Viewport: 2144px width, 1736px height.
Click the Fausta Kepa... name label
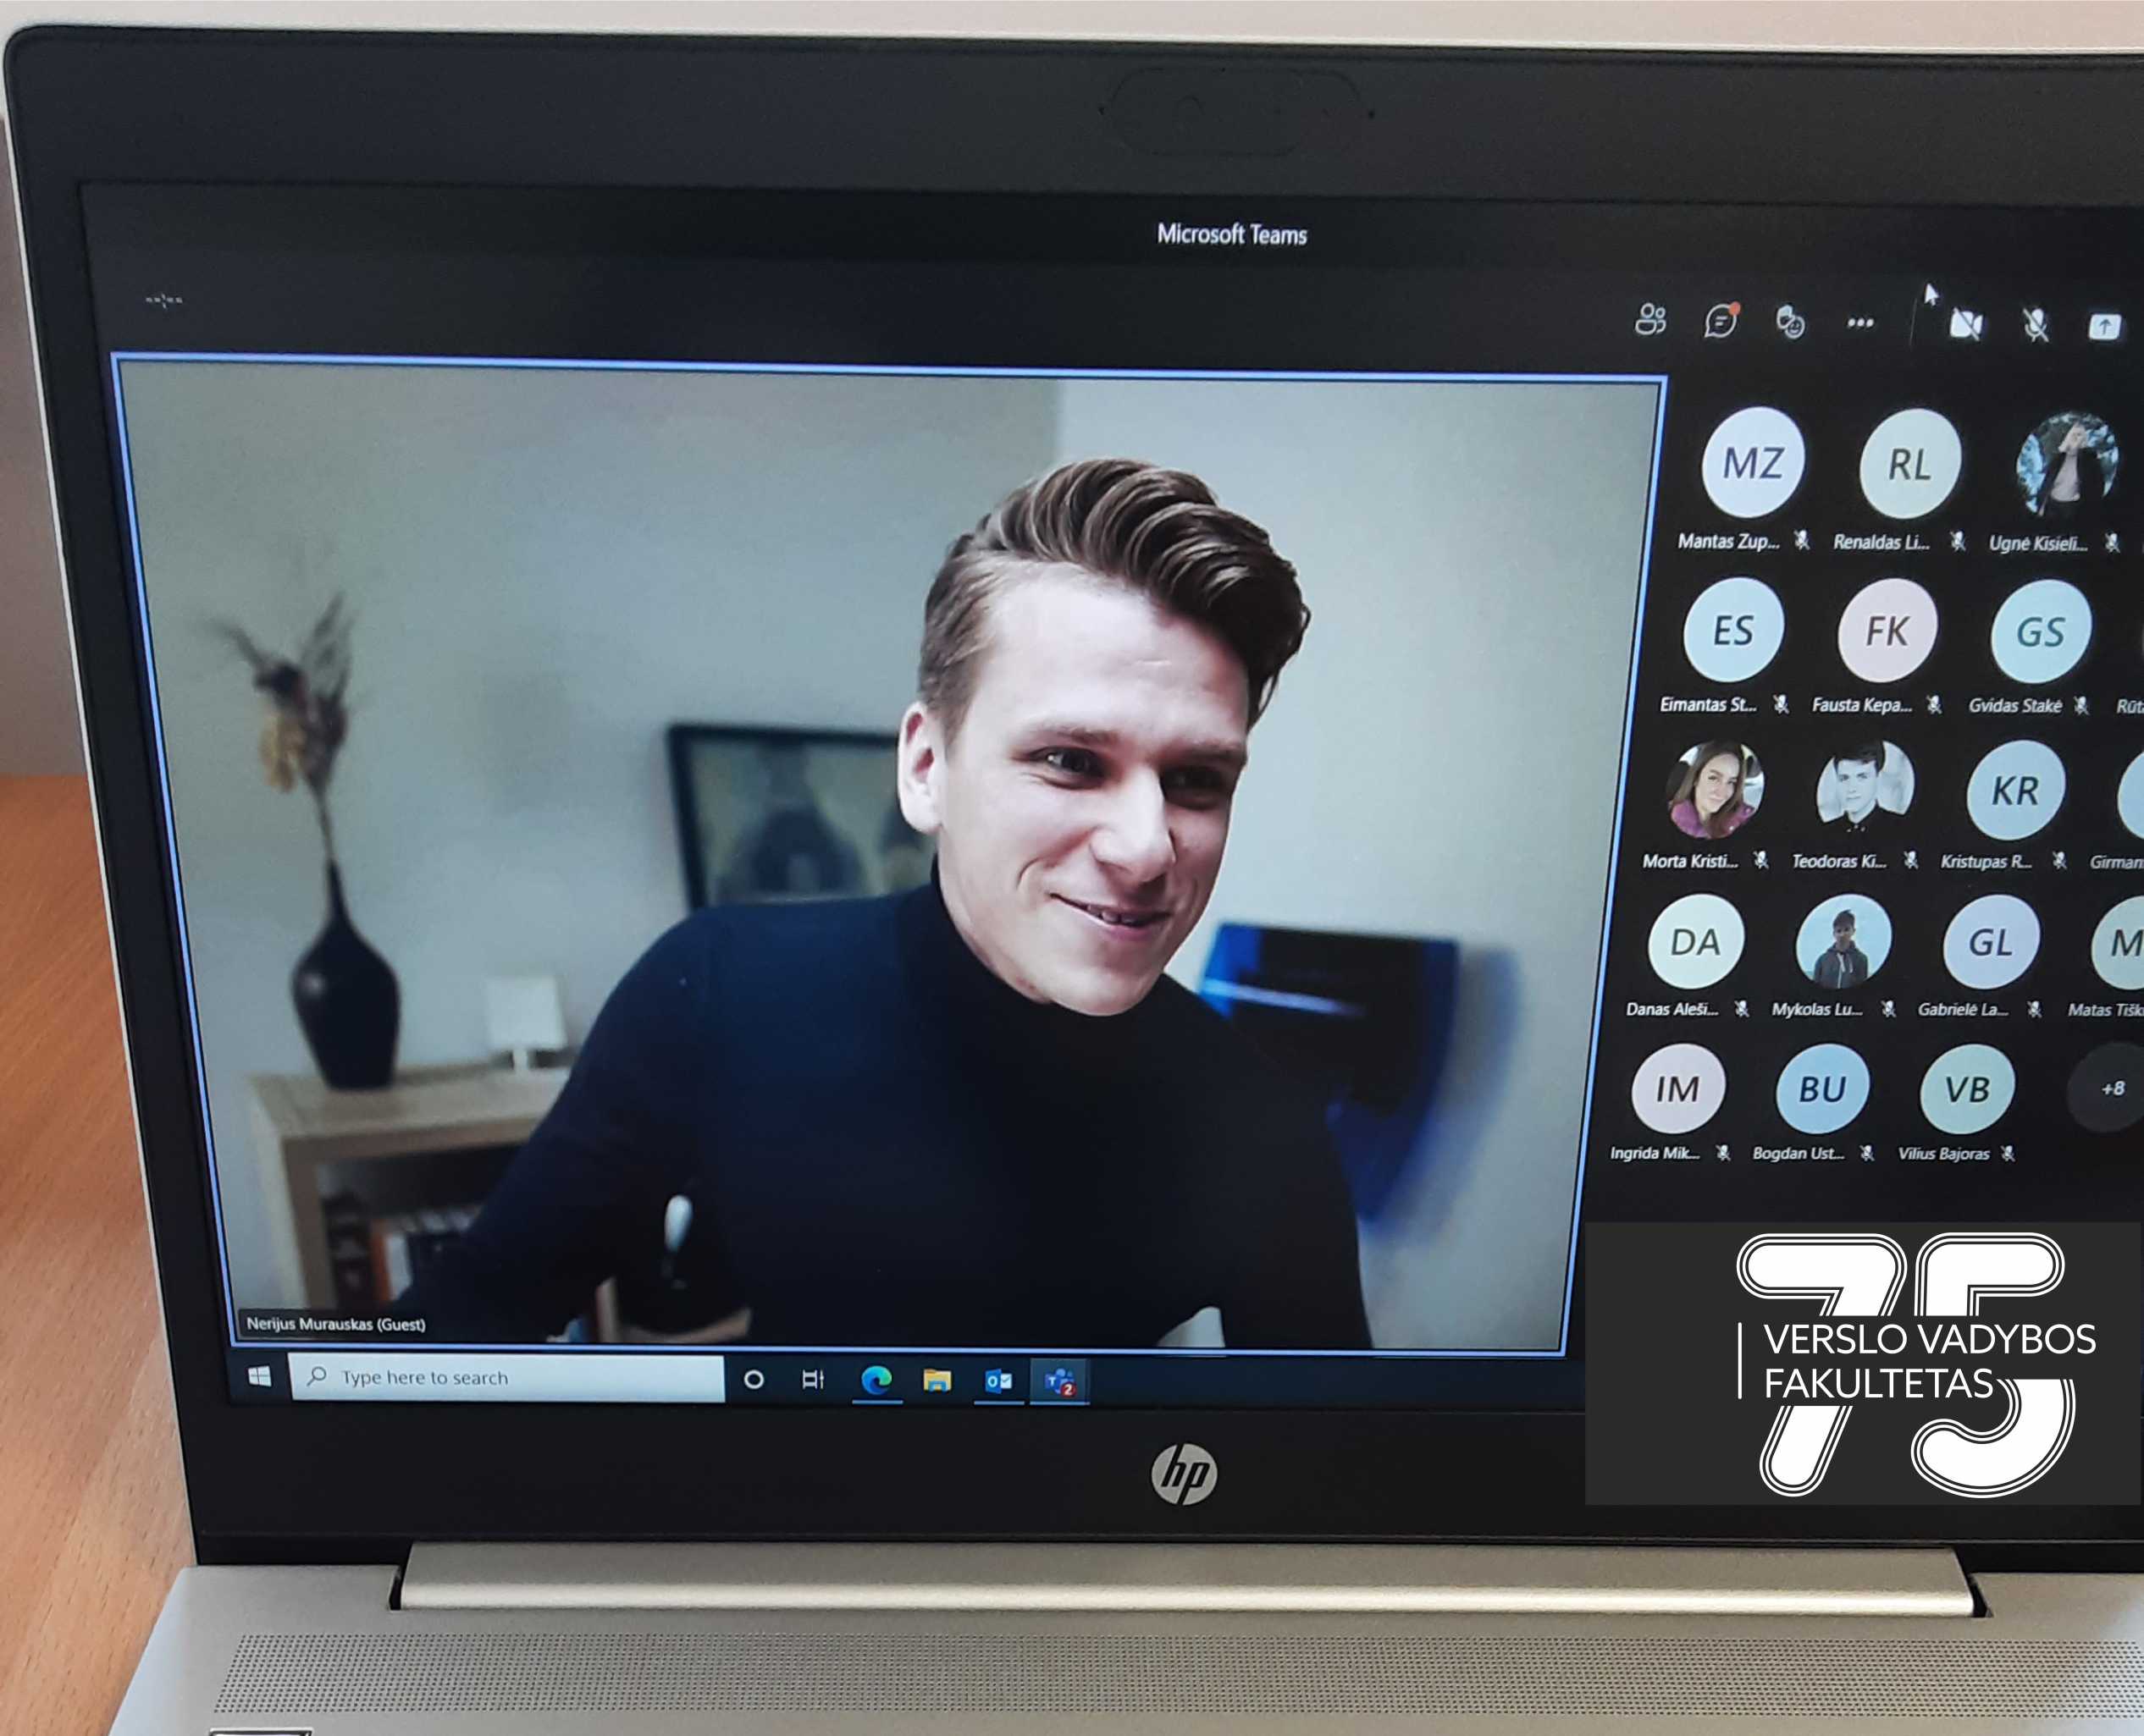(x=1861, y=705)
